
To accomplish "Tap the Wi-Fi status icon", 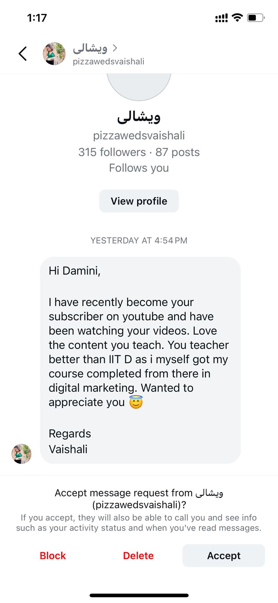I will coord(237,17).
